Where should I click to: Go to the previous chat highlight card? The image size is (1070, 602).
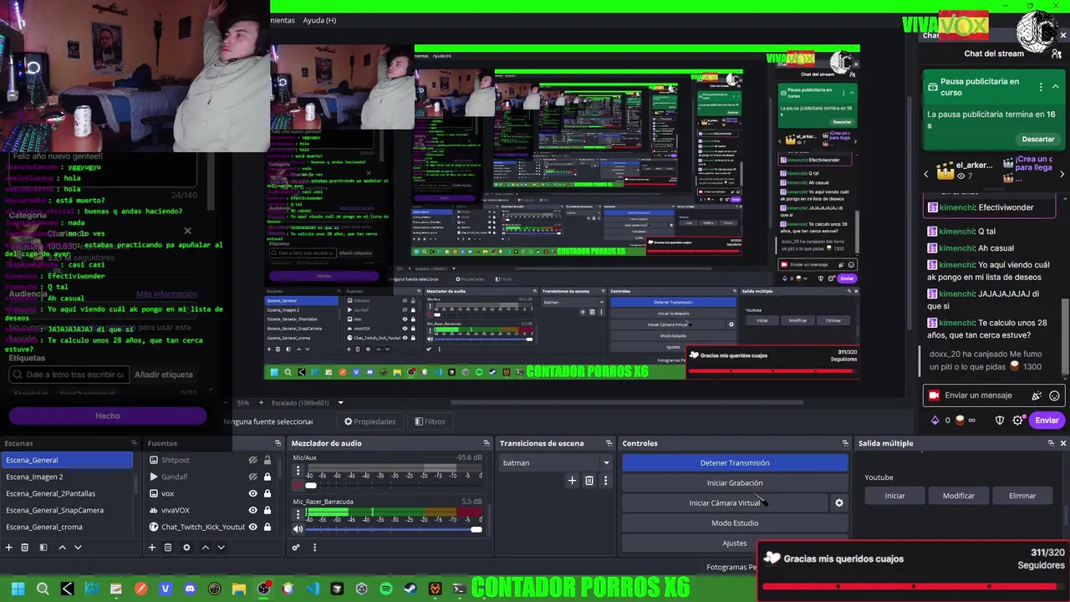click(x=925, y=174)
